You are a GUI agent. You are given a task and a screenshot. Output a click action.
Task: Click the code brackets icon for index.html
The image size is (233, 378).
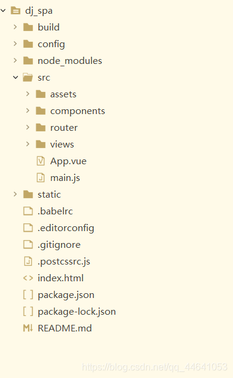pyautogui.click(x=28, y=278)
